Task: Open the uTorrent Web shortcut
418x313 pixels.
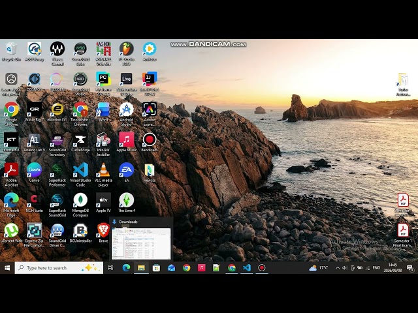Action: 11,233
